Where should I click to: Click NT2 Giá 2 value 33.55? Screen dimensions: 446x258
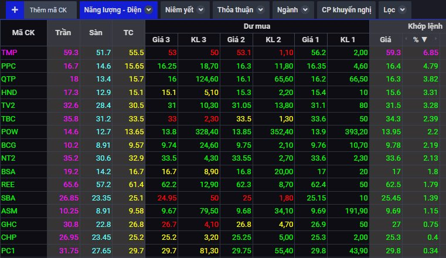point(241,158)
